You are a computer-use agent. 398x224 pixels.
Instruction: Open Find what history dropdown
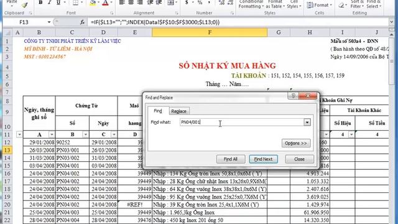pos(307,122)
